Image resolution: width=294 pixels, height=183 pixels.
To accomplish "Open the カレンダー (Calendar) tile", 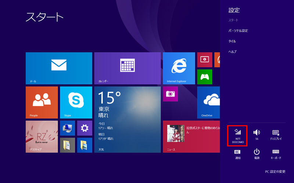I will [128, 68].
